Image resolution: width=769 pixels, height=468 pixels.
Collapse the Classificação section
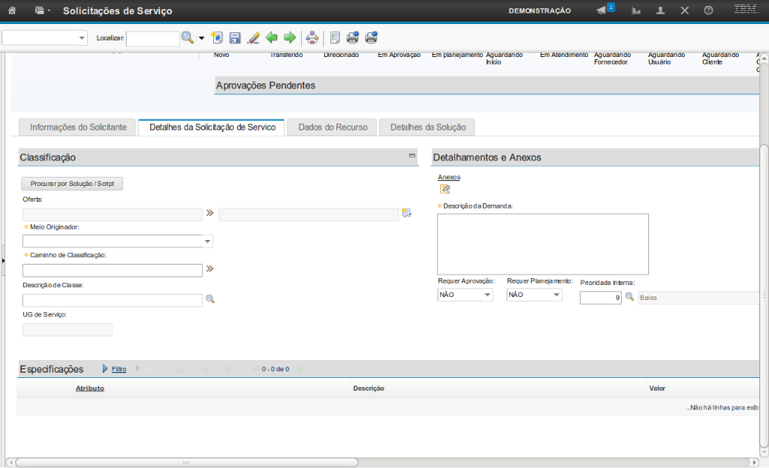pyautogui.click(x=412, y=156)
